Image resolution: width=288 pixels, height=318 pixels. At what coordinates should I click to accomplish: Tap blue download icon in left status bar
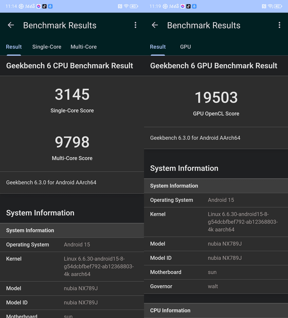[50, 6]
